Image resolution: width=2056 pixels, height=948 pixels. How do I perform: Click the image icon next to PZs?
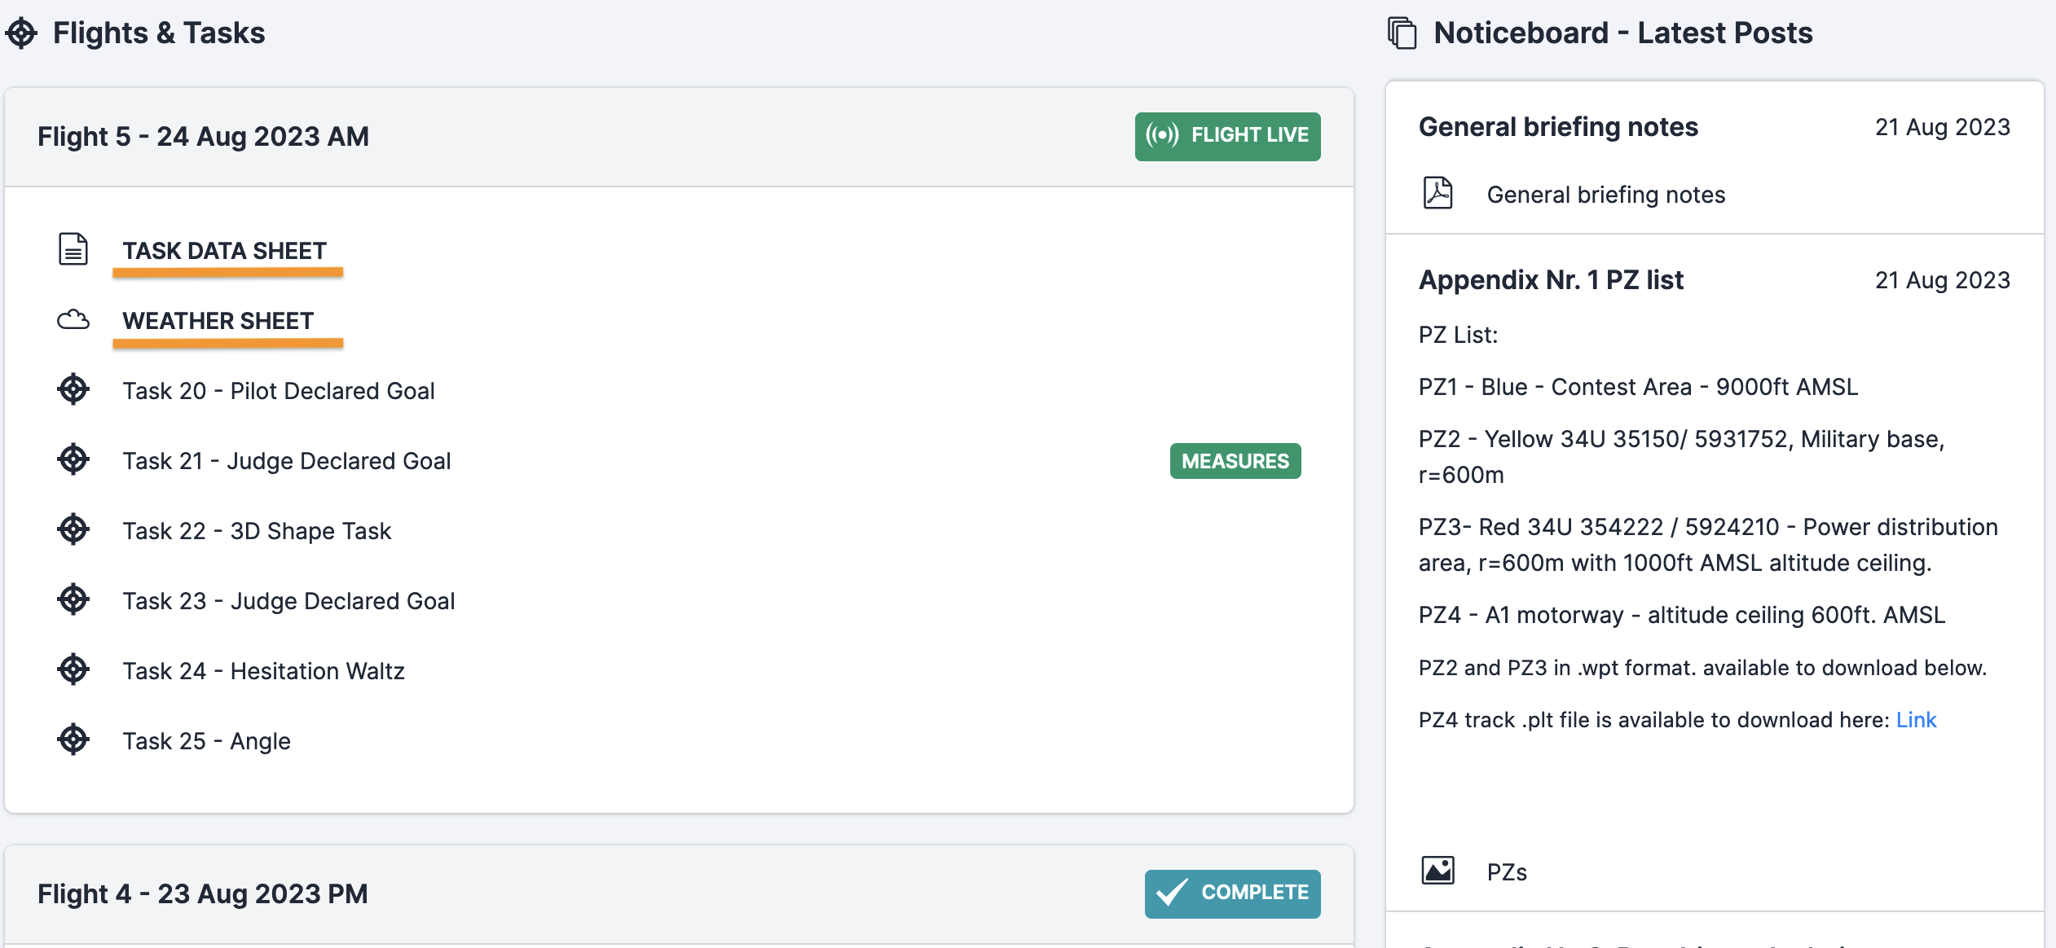1438,871
